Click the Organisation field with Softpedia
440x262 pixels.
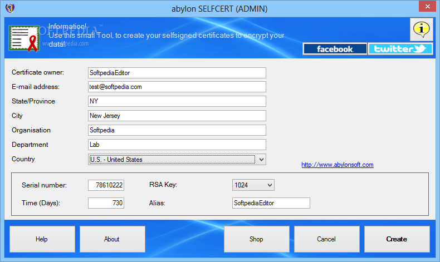(x=177, y=130)
